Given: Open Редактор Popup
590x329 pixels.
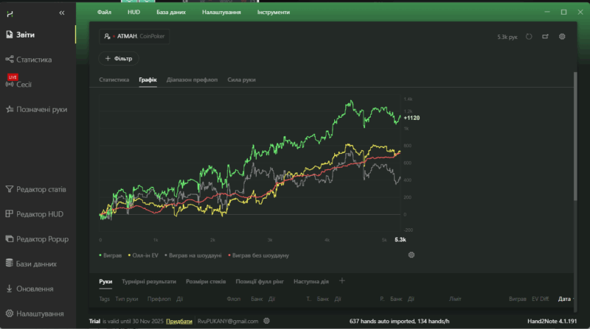Looking at the screenshot, I should pos(42,239).
